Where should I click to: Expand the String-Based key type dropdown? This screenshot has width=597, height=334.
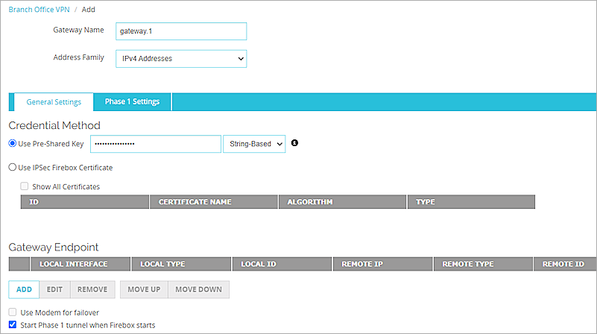point(253,144)
